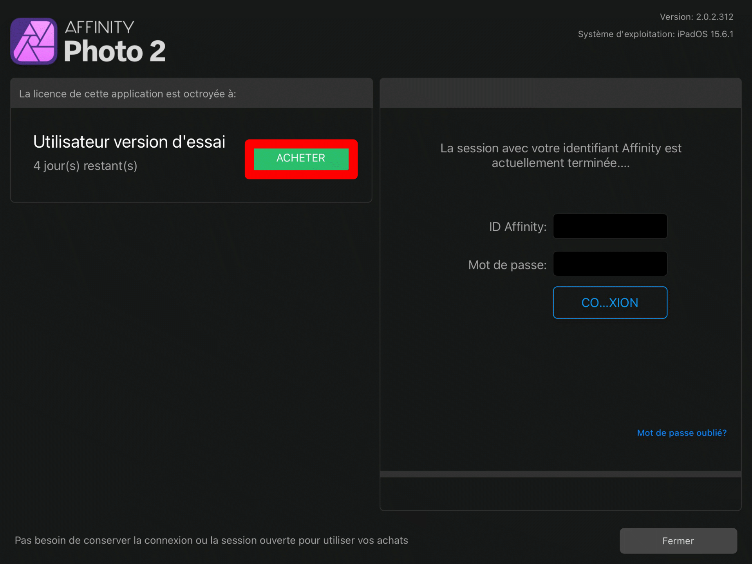Click the Version: 2.0.2.312 text
The image size is (752, 564).
(696, 17)
